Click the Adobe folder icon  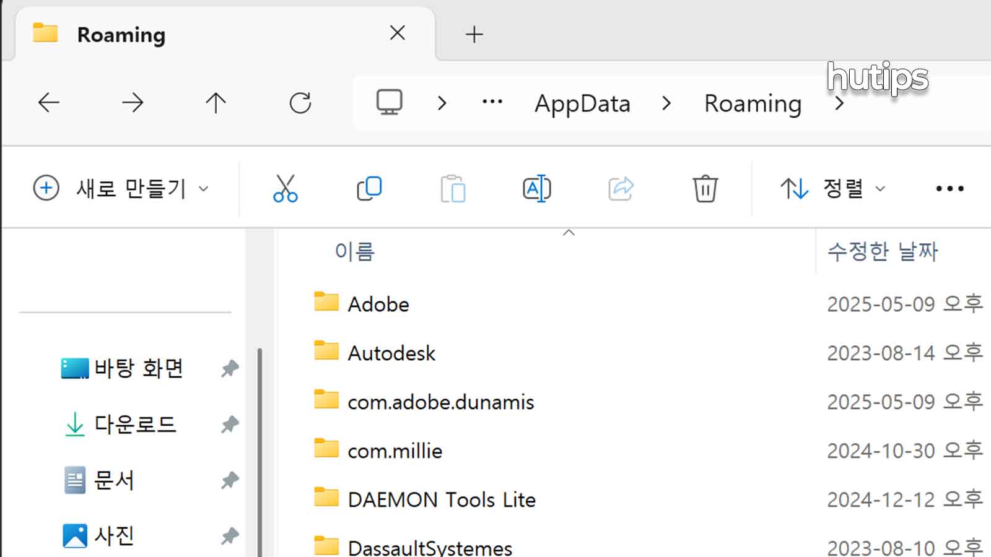326,301
